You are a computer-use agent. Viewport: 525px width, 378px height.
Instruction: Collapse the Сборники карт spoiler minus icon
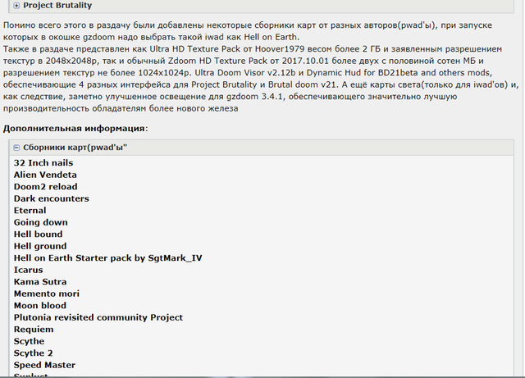16,148
